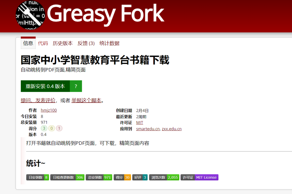Click the 许可证 MIT License badge
The image size is (292, 194).
(x=199, y=177)
